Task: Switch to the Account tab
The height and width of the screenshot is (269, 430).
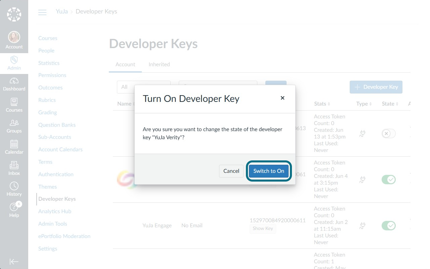Action: pos(125,64)
